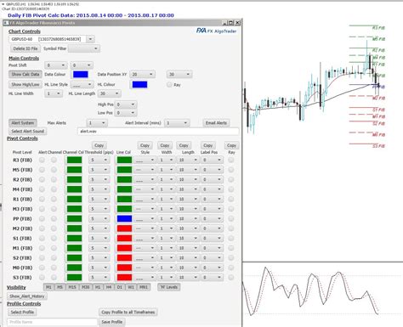
Task: Open the Alert Interval (mins) dropdown
Action: tap(177, 123)
